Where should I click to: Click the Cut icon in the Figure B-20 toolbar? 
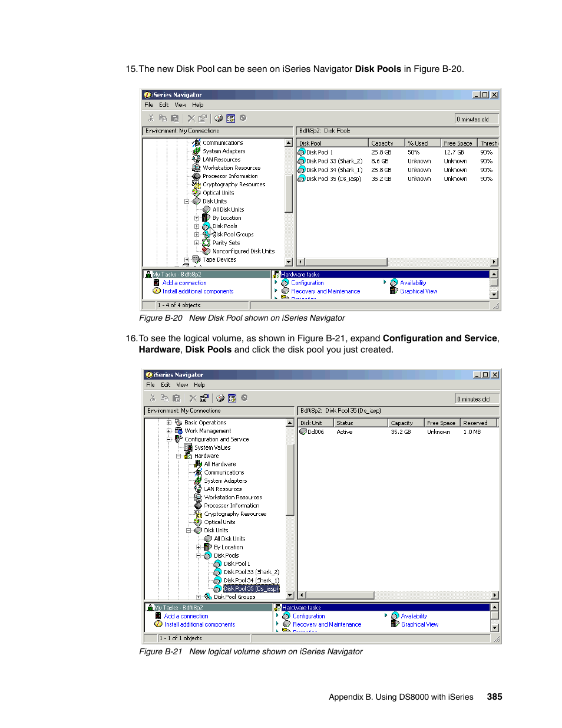click(151, 118)
